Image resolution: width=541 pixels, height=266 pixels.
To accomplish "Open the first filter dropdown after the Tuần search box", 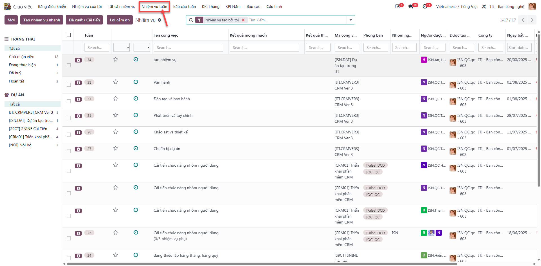I will 121,48.
